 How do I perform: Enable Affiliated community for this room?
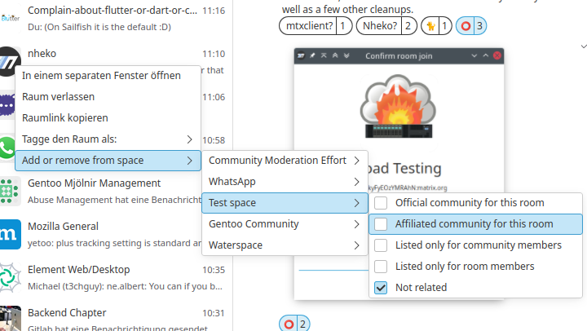tap(381, 223)
